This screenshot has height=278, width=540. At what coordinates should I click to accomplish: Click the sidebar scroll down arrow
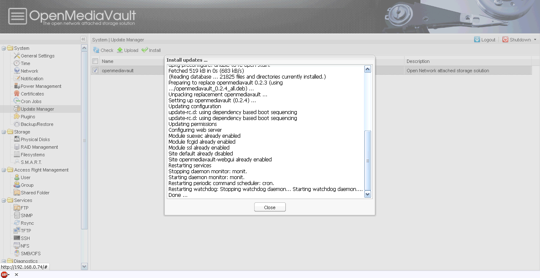click(84, 266)
